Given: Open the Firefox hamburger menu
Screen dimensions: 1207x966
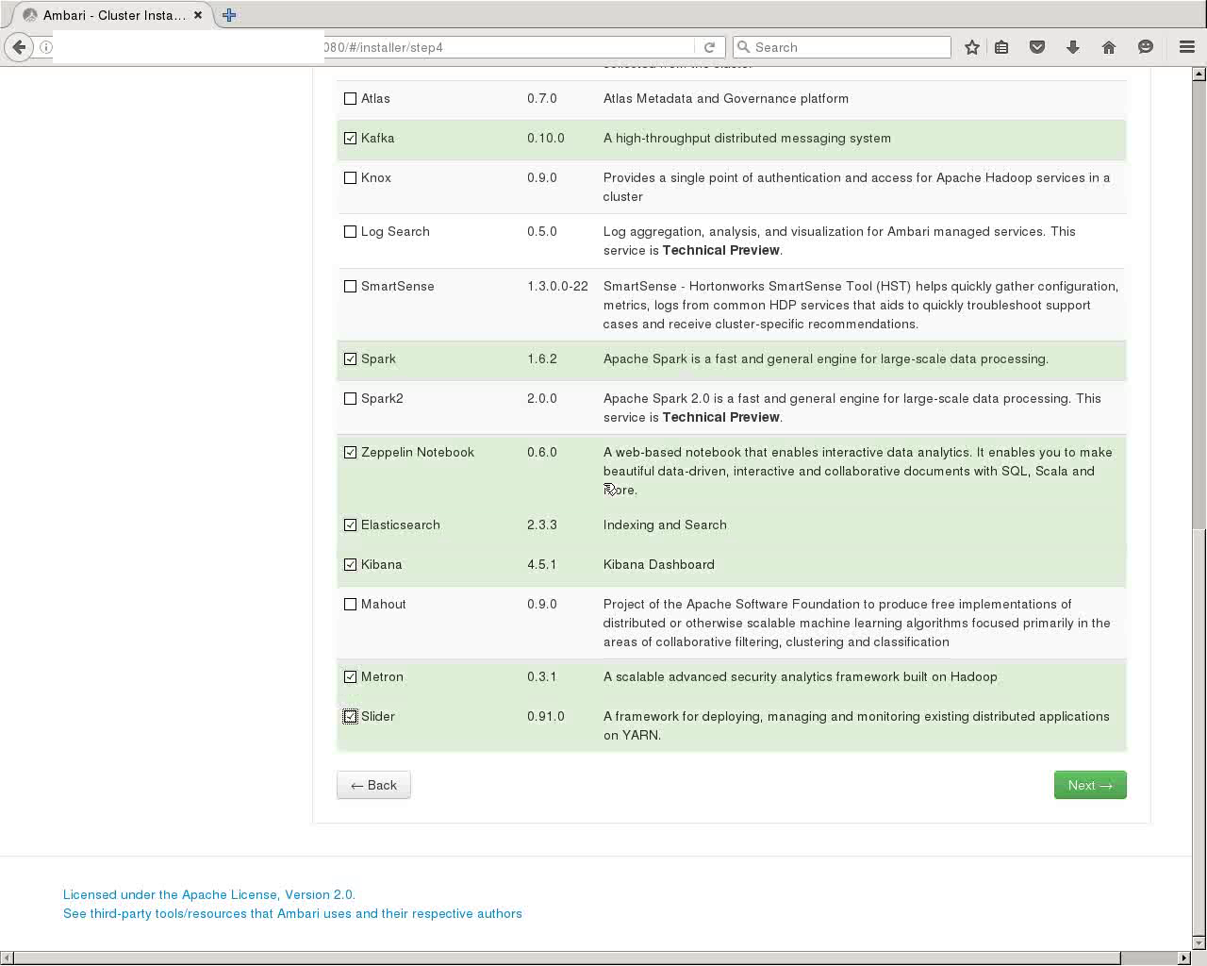Looking at the screenshot, I should pyautogui.click(x=1186, y=46).
